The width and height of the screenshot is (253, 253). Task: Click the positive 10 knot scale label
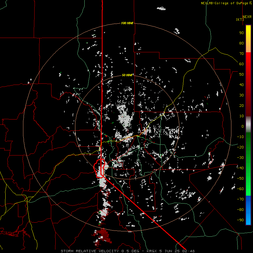241,116
